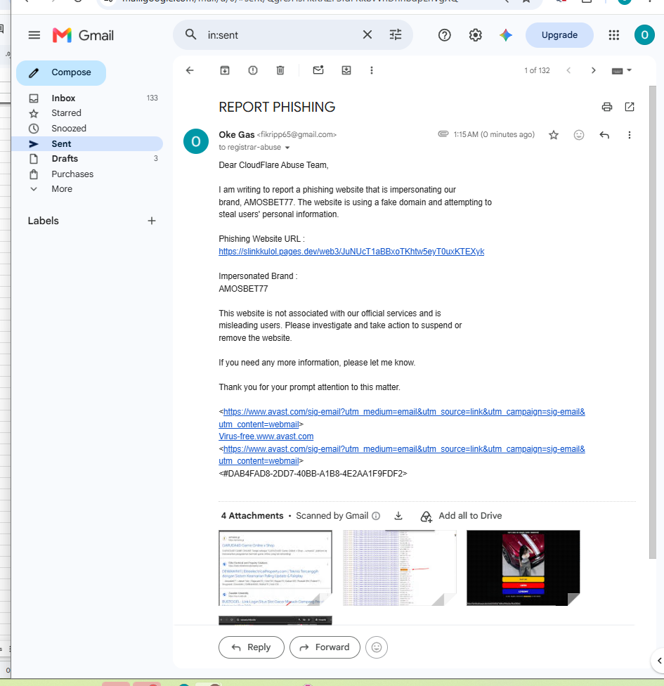Viewport: 664px width, 686px height.
Task: Open Gmail settings gear
Action: [476, 35]
